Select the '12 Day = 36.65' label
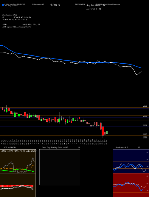Screen dimensions: 149x197 11,5
